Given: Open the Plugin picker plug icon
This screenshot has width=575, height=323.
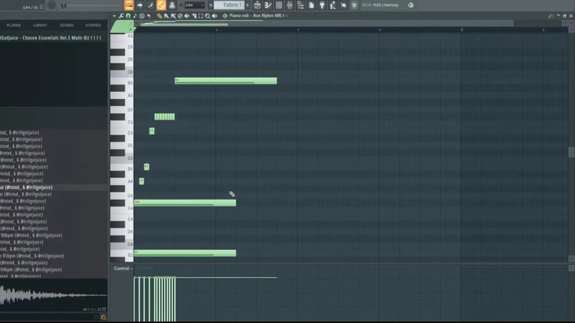Looking at the screenshot, I should [x=322, y=5].
